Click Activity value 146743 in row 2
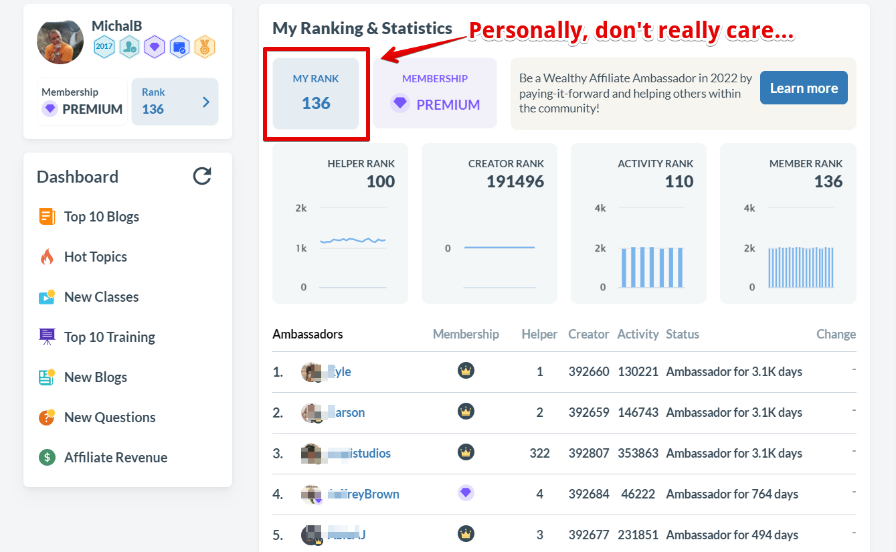 pos(638,413)
